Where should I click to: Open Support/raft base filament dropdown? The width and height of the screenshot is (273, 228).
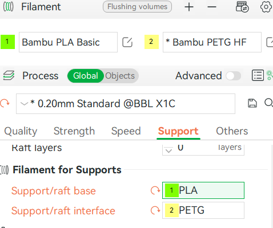(203, 190)
